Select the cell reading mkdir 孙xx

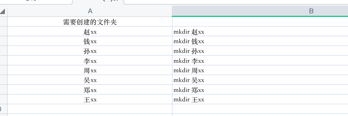189,51
